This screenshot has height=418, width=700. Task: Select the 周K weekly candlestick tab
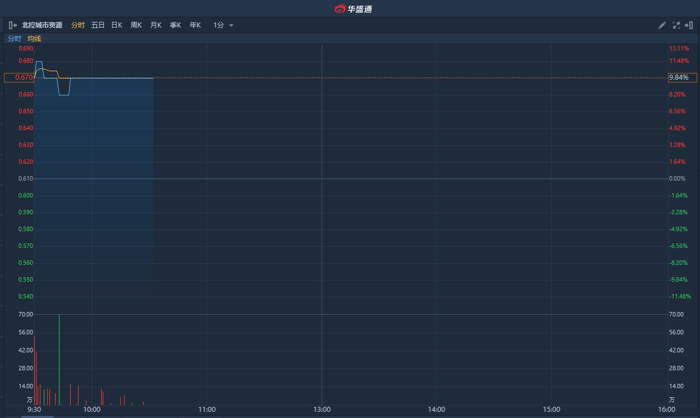(x=136, y=25)
